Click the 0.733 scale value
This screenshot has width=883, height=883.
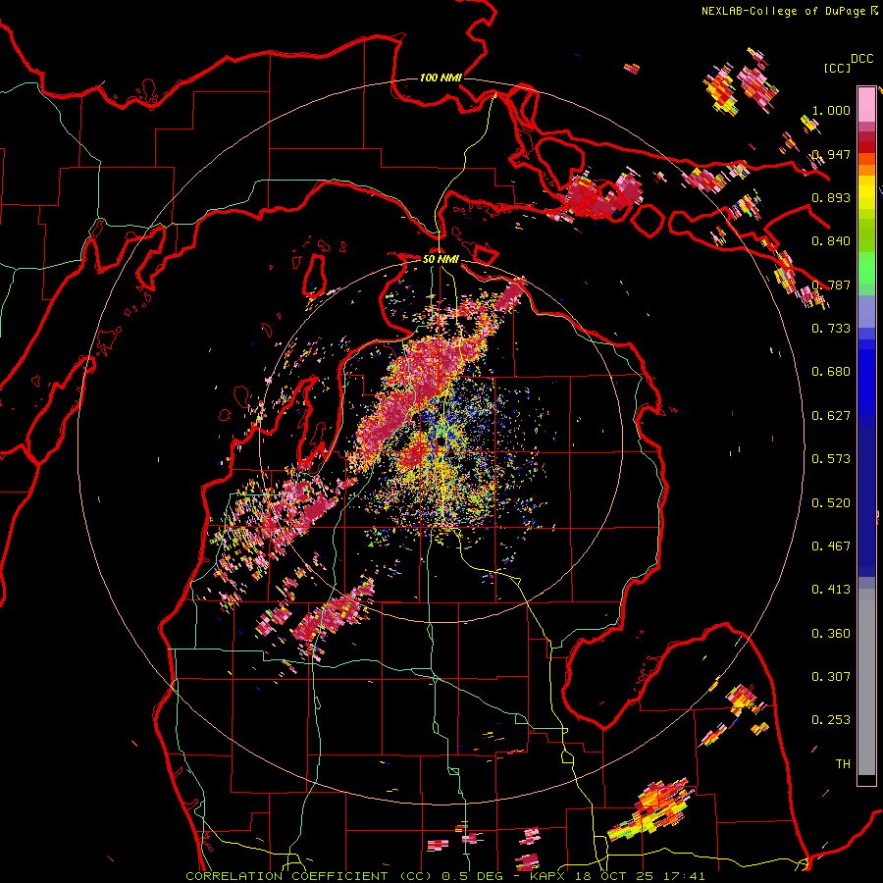pos(831,329)
